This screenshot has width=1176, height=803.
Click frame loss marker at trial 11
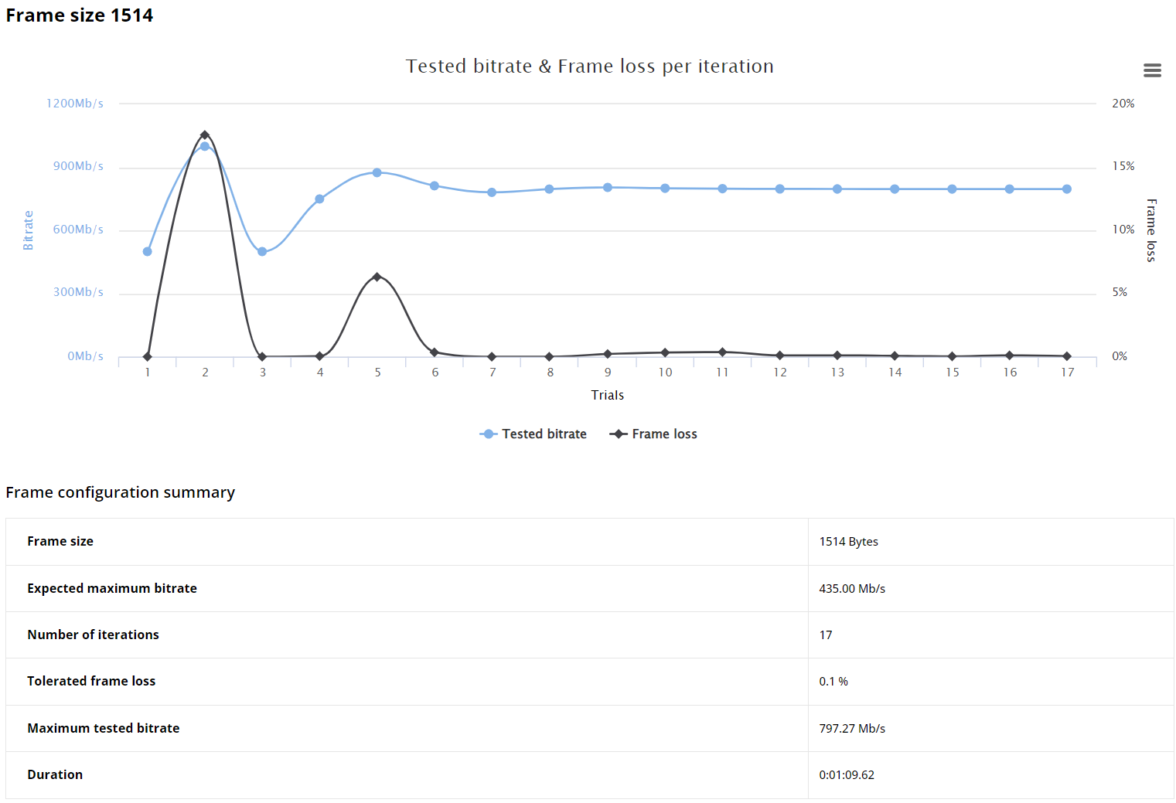(722, 352)
